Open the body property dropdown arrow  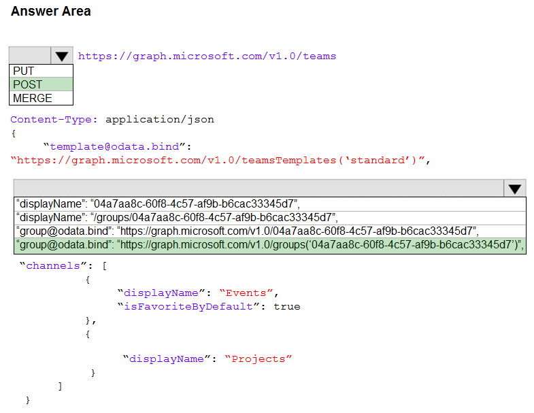(x=514, y=188)
